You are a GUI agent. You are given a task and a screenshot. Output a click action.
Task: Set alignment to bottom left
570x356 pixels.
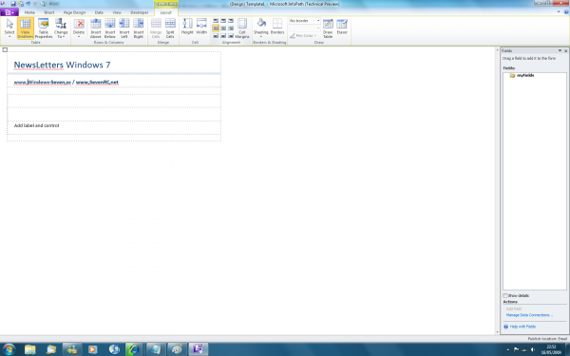click(216, 36)
